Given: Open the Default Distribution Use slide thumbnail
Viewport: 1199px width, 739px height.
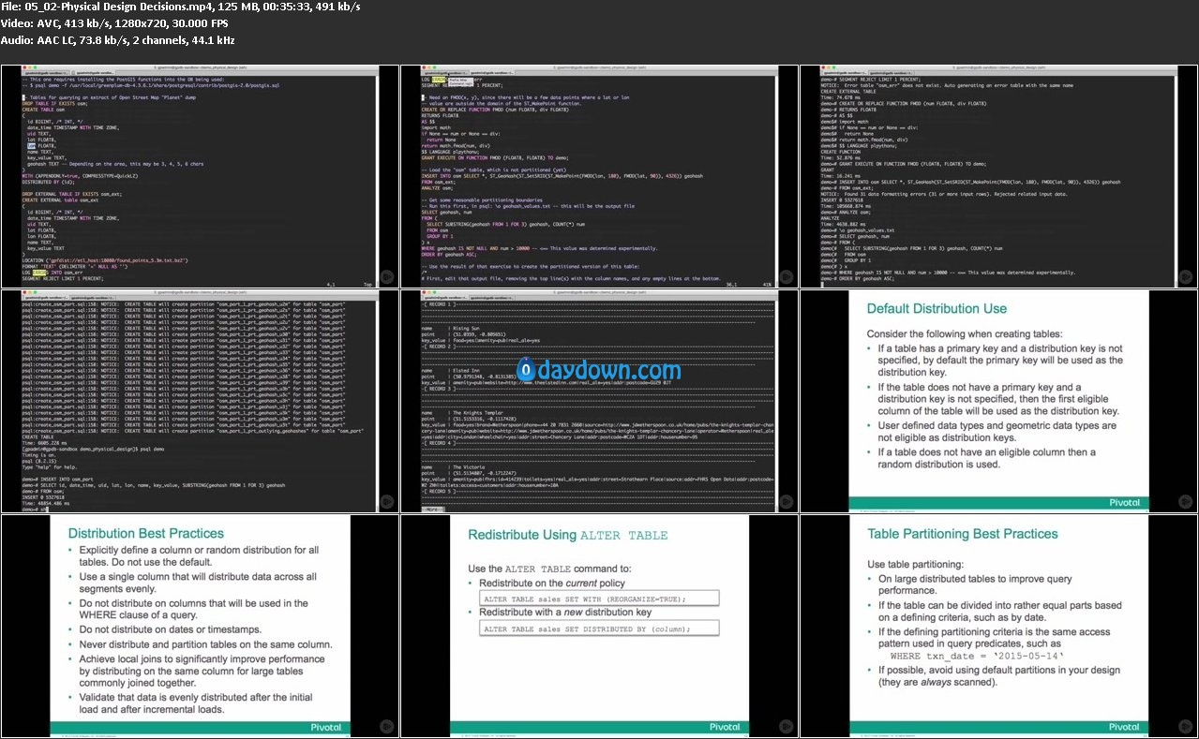Looking at the screenshot, I should (x=999, y=401).
